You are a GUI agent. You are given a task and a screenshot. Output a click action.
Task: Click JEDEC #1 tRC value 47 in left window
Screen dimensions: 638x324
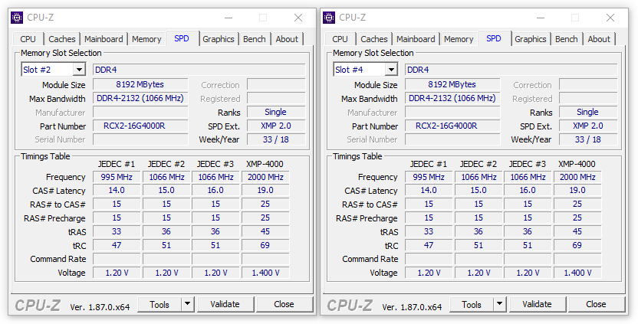click(117, 246)
